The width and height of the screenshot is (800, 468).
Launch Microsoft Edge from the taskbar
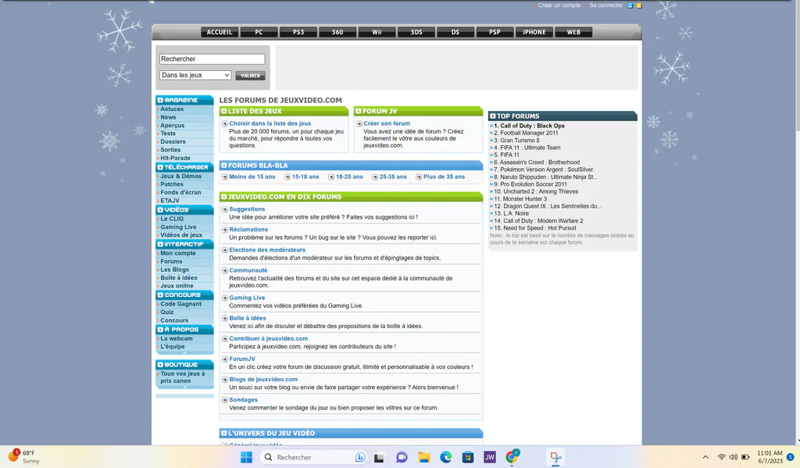(x=446, y=457)
